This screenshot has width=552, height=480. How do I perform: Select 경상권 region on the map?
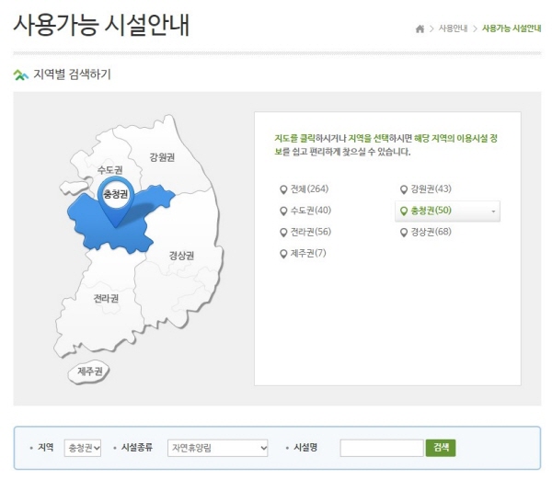coord(181,255)
